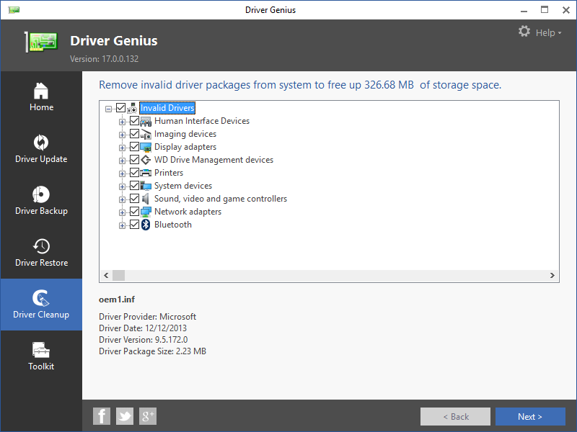Viewport: 577px width, 432px height.
Task: Open the Driver Backup icon
Action: click(41, 194)
